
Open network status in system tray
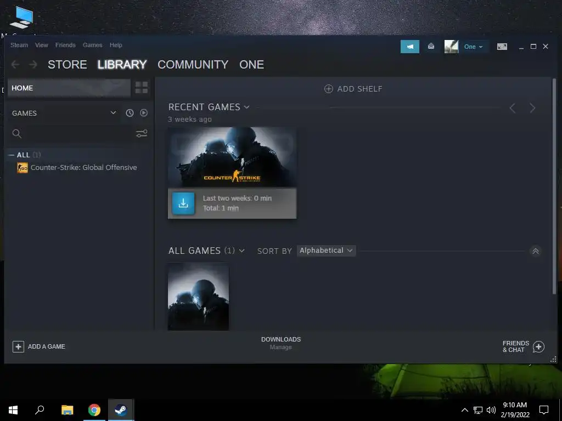click(x=478, y=410)
